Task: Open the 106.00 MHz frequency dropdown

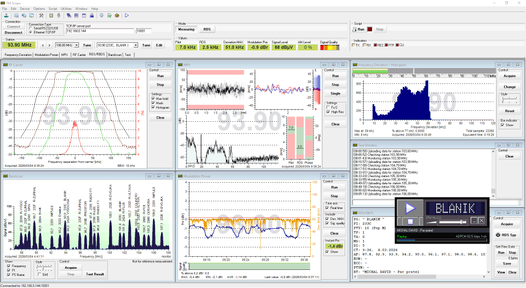Action: [x=77, y=45]
